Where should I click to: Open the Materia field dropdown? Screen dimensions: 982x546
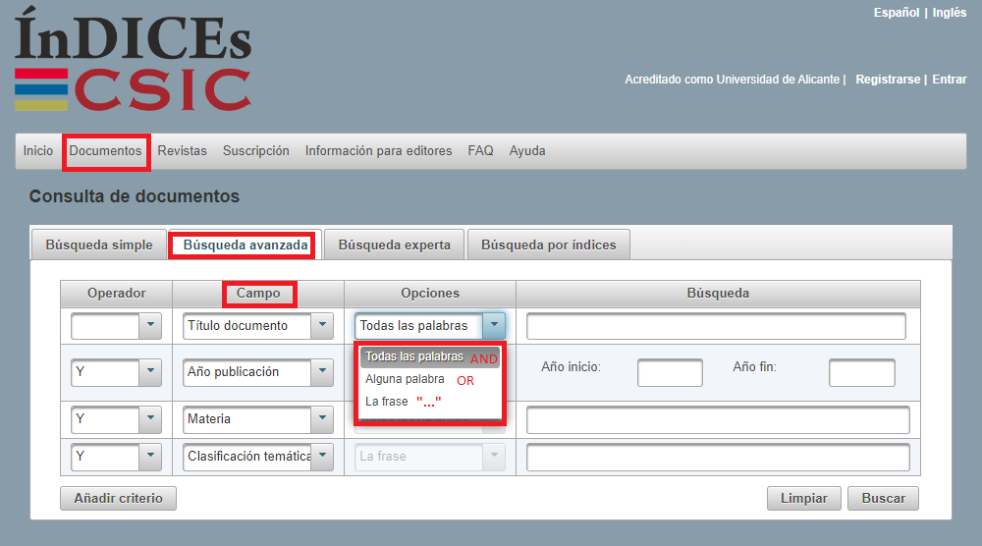258,419
